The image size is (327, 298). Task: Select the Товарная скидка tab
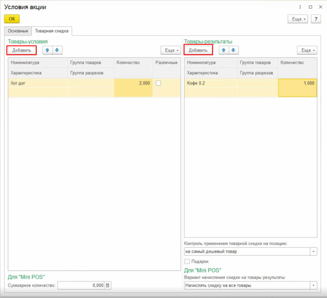pos(52,31)
